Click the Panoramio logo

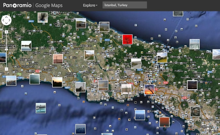[17, 5]
